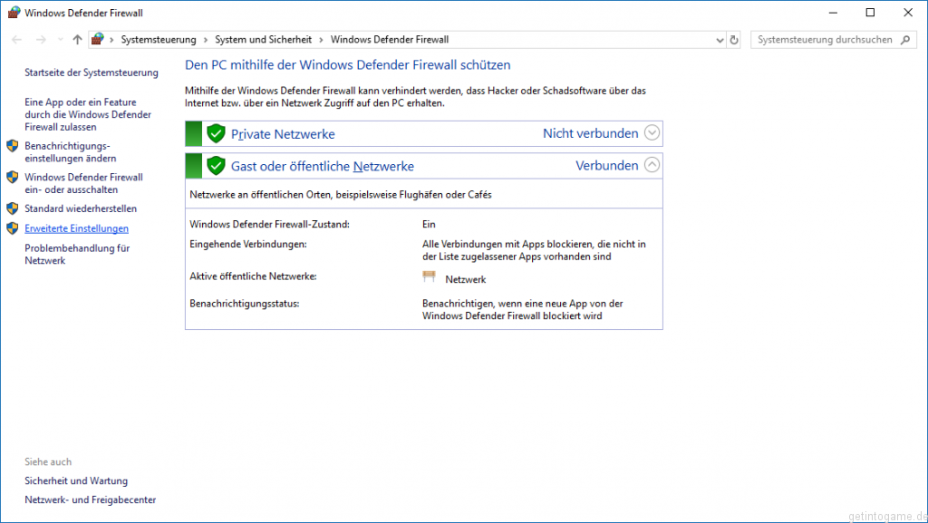Click shield icon beside Erweiterte Einstellungen
This screenshot has height=523, width=928.
pyautogui.click(x=13, y=228)
